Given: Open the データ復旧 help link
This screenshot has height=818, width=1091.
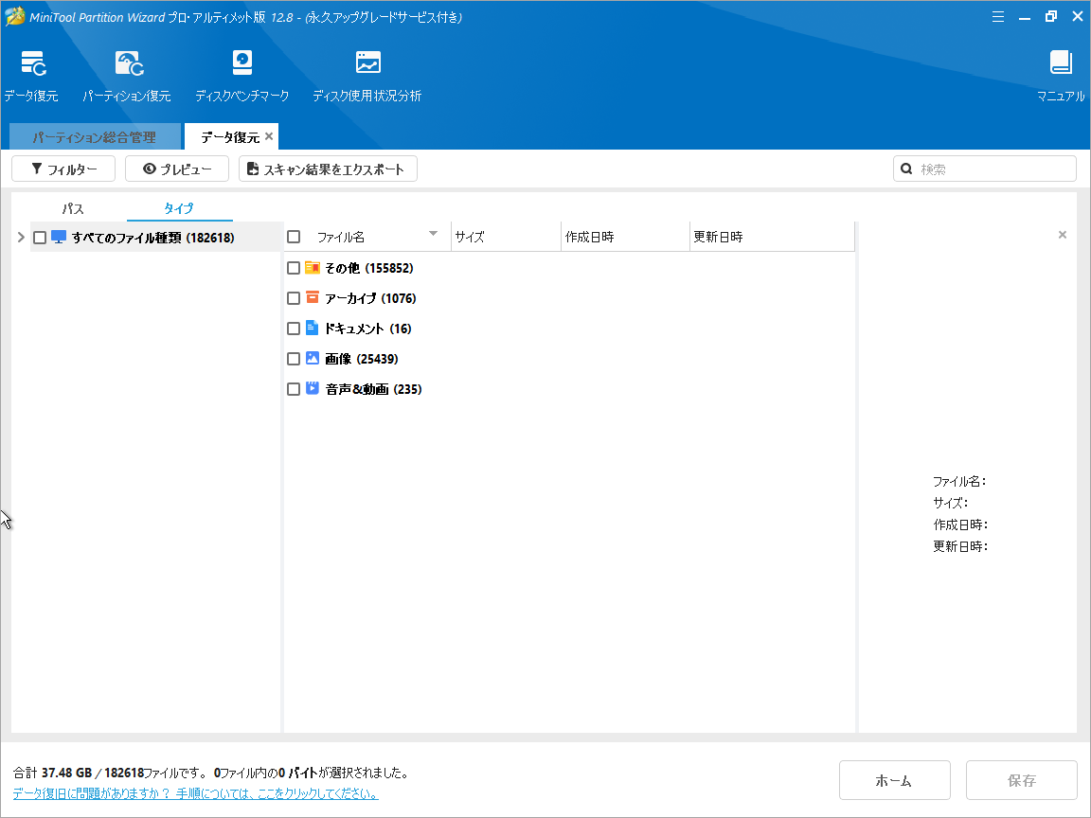Looking at the screenshot, I should click(195, 793).
